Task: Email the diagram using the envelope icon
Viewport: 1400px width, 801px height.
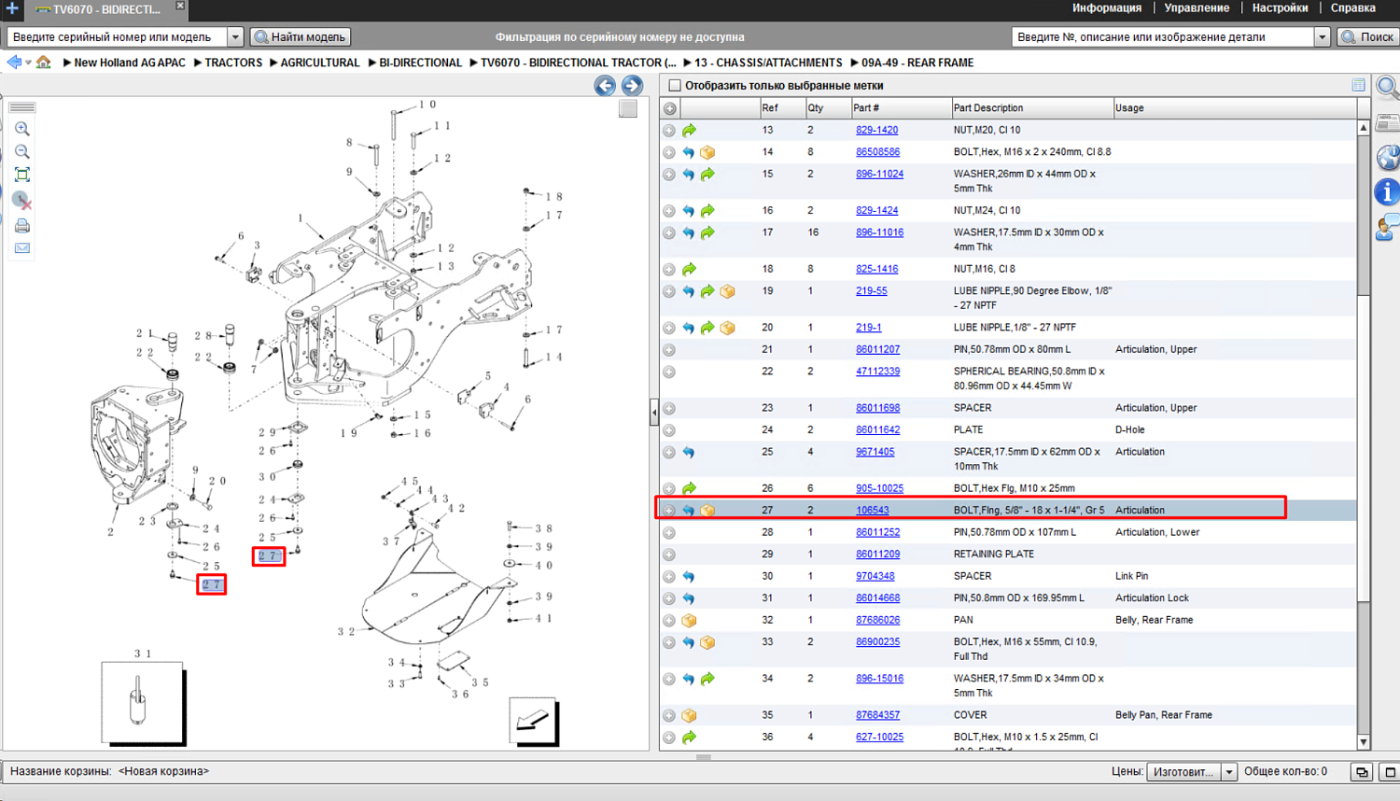Action: (x=22, y=248)
